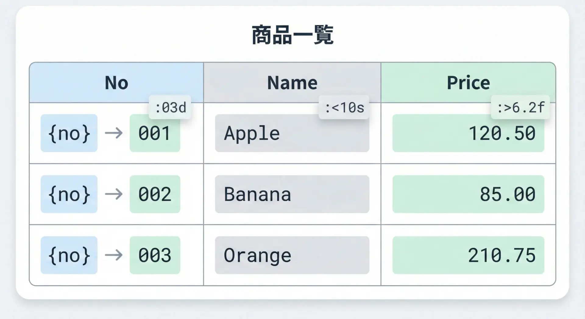Select the No column header
The width and height of the screenshot is (585, 319).
click(x=116, y=83)
